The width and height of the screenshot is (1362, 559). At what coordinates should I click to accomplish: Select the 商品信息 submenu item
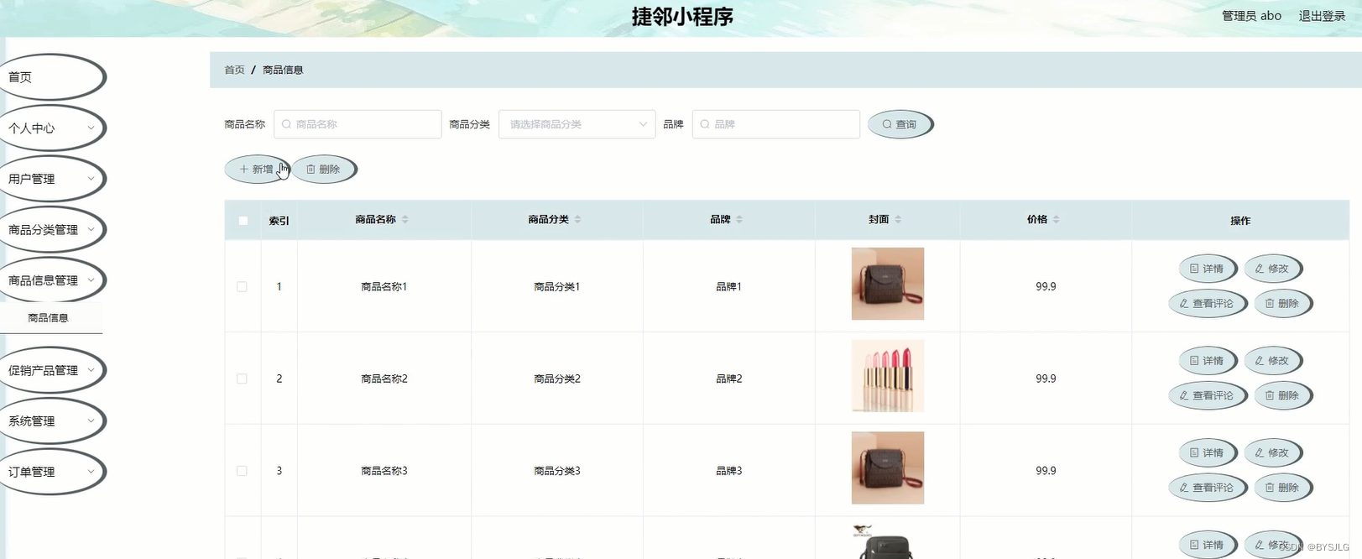coord(50,318)
